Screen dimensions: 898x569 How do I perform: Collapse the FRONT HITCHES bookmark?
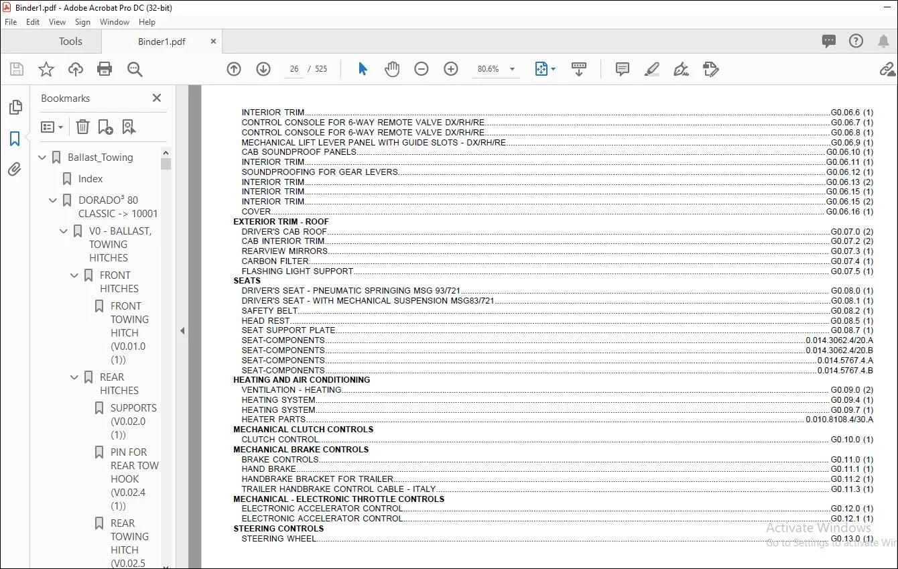coord(75,275)
